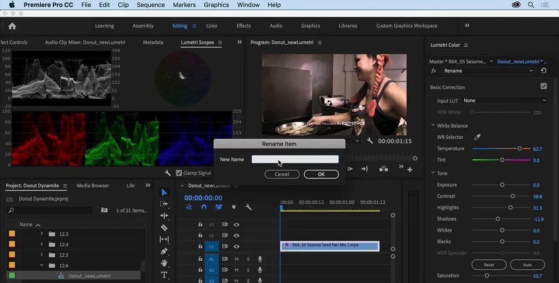The image size is (559, 283).
Task: Disable the Basic Correction checkbox
Action: [544, 86]
